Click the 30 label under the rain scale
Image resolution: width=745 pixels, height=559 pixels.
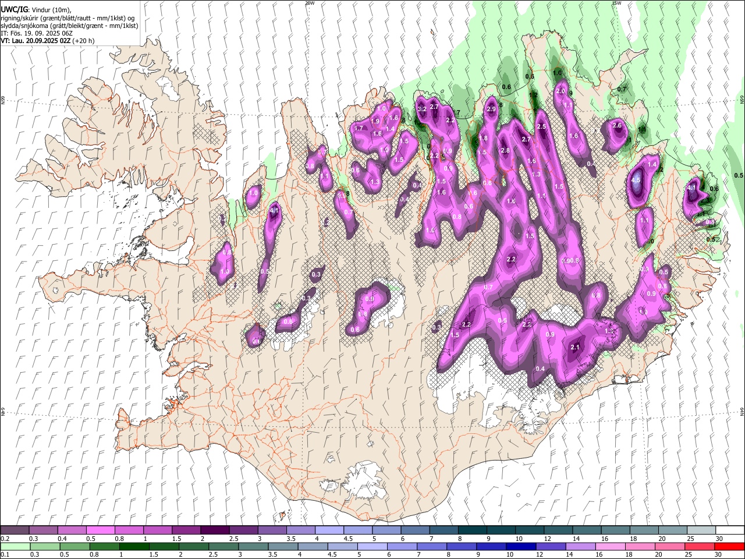719,554
